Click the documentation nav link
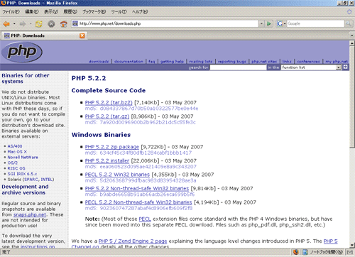The width and height of the screenshot is (355, 257). coord(129,62)
